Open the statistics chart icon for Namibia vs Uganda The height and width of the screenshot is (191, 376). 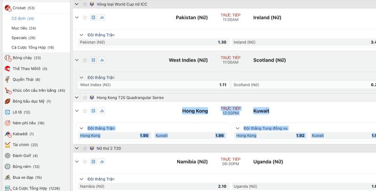click(102, 162)
